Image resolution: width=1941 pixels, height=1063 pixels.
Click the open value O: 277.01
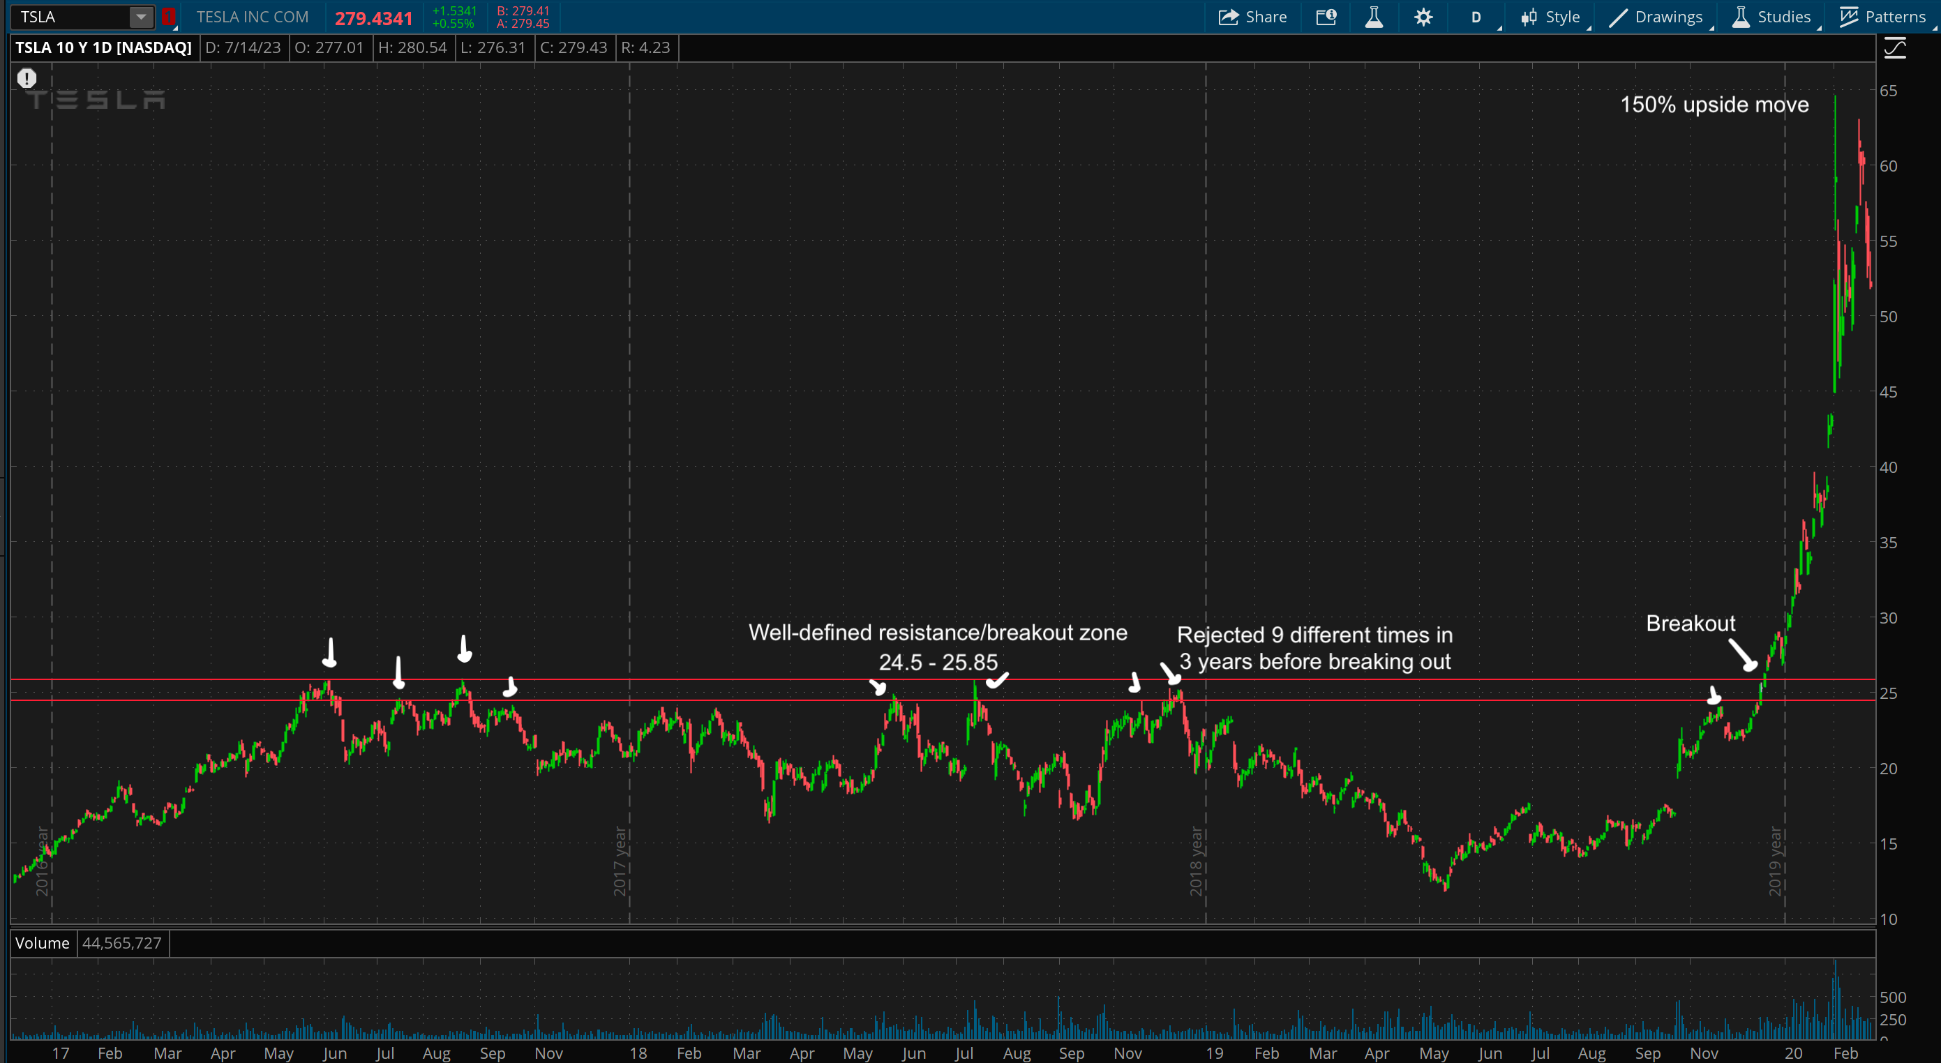click(329, 47)
